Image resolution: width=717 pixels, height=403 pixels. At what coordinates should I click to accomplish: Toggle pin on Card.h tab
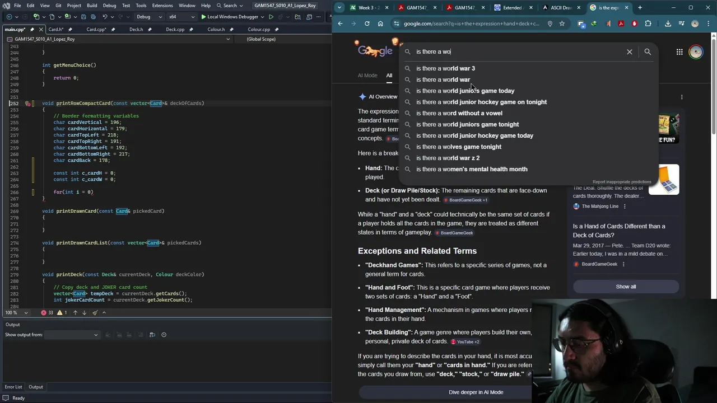69,29
